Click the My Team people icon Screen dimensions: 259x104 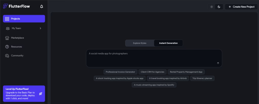coord(8,28)
